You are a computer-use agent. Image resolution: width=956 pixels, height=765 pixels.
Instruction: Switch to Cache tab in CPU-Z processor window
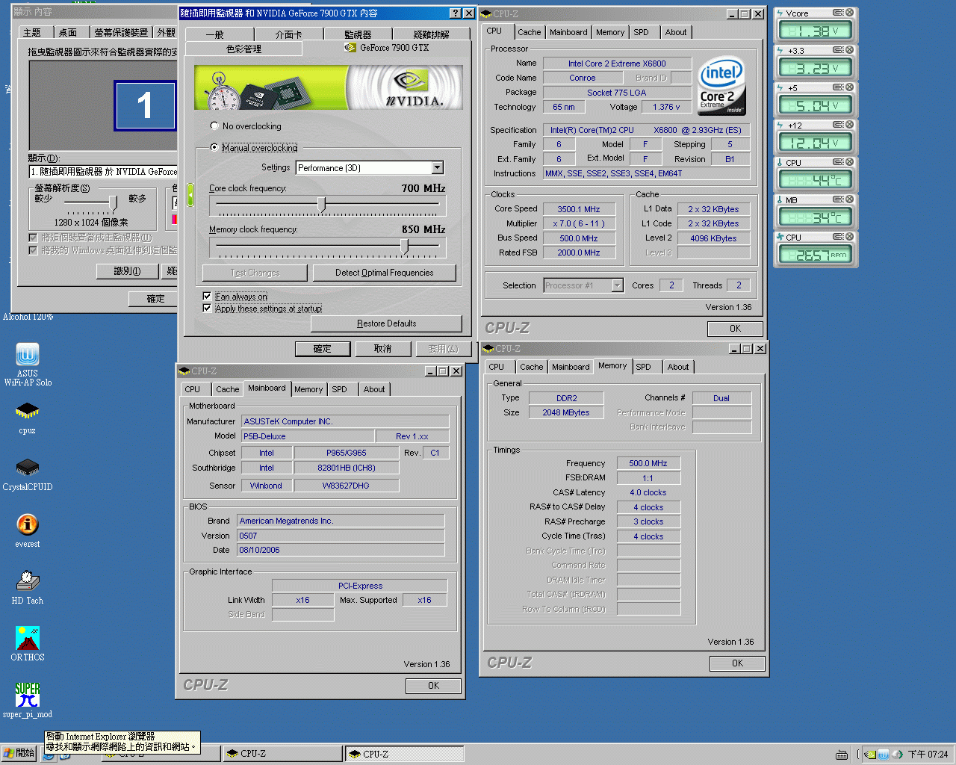529,32
